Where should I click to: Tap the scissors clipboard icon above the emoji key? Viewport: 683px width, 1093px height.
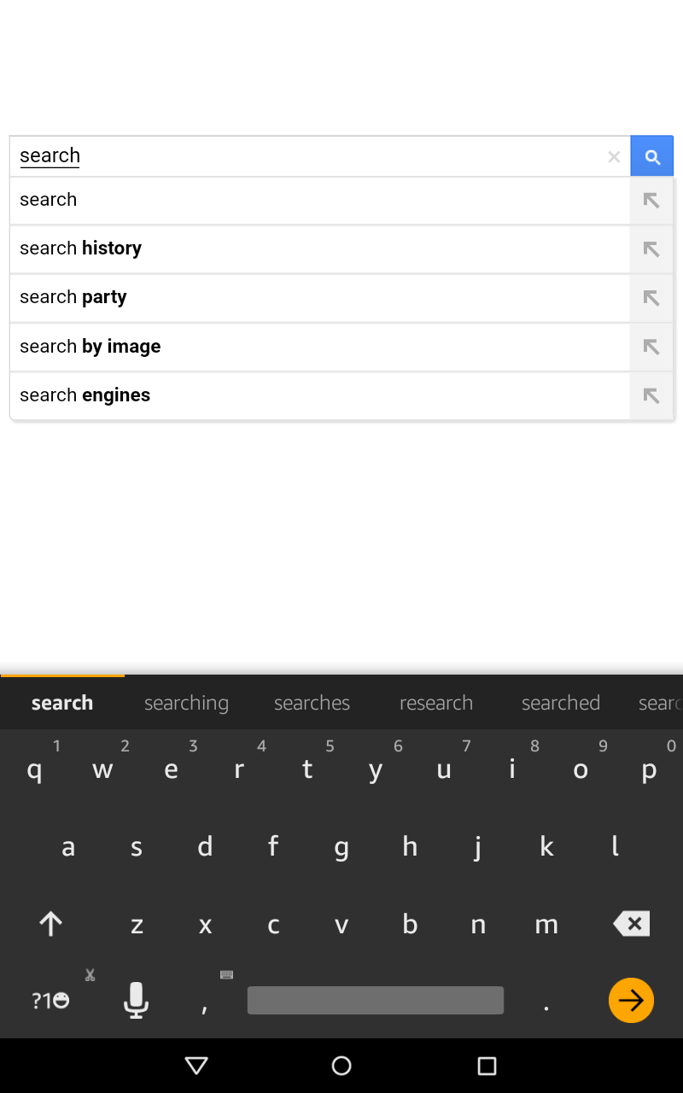(x=89, y=973)
